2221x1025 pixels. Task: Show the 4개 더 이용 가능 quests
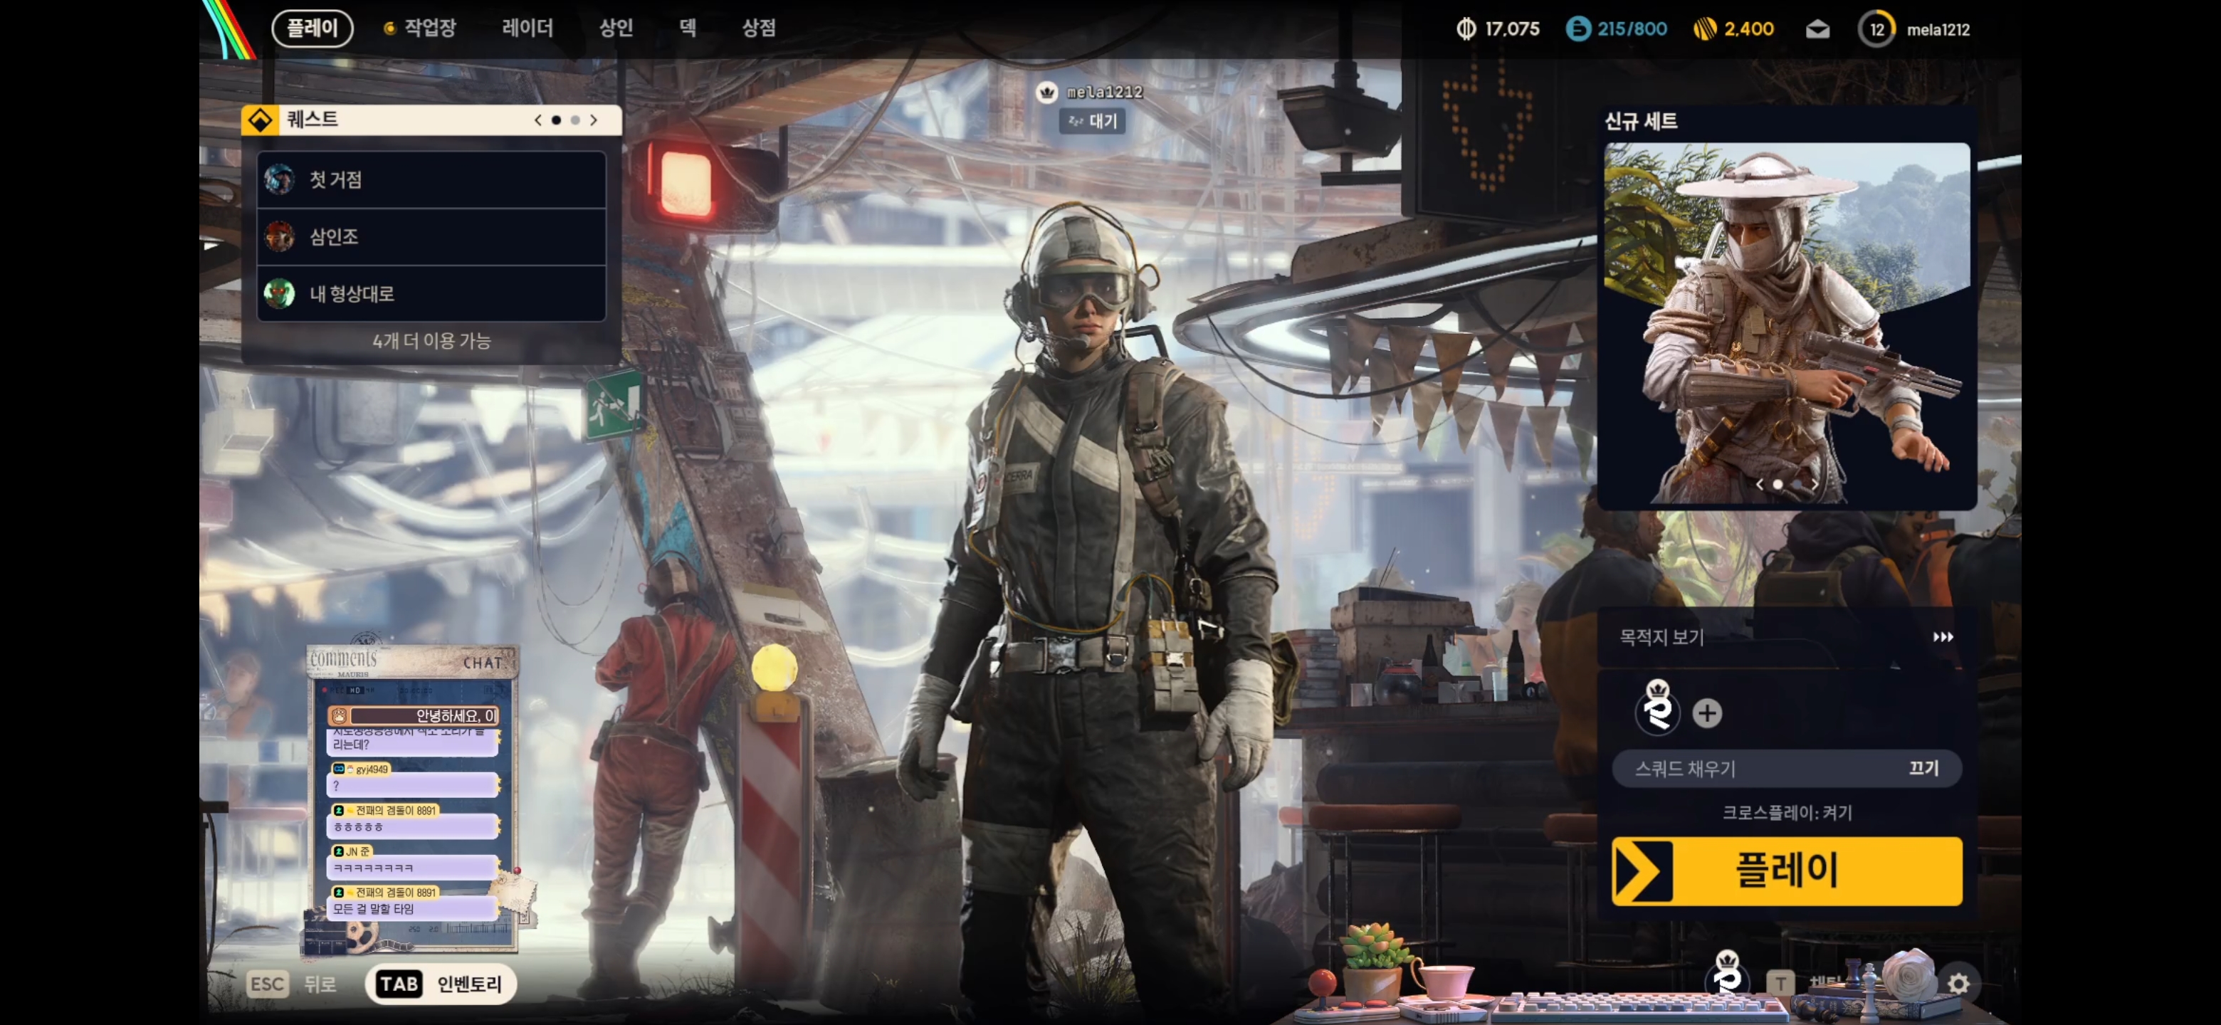431,342
